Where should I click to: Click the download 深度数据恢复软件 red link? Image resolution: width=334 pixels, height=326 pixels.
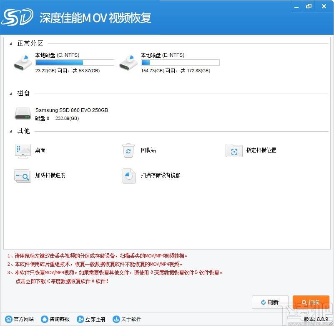click(62, 281)
